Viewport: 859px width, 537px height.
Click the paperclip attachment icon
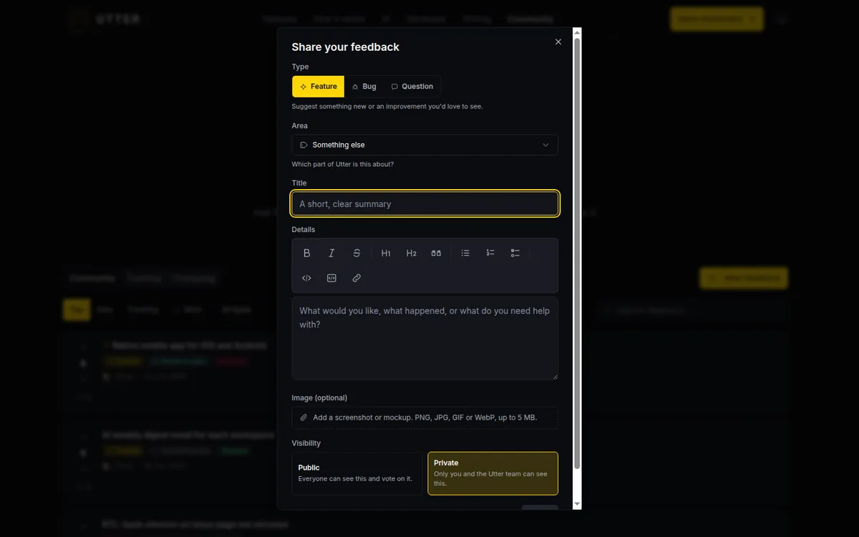(304, 417)
